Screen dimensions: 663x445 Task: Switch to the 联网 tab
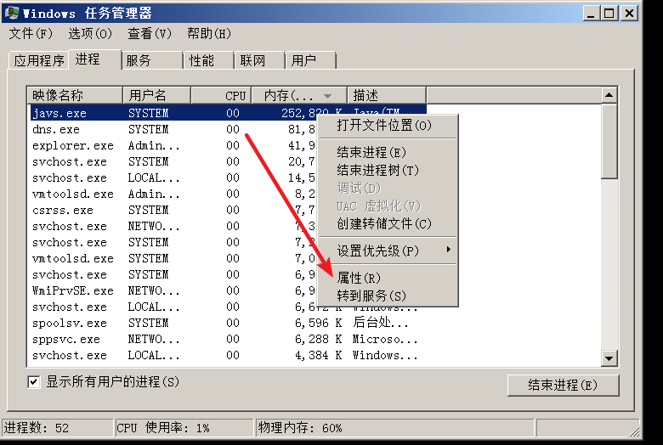[259, 60]
